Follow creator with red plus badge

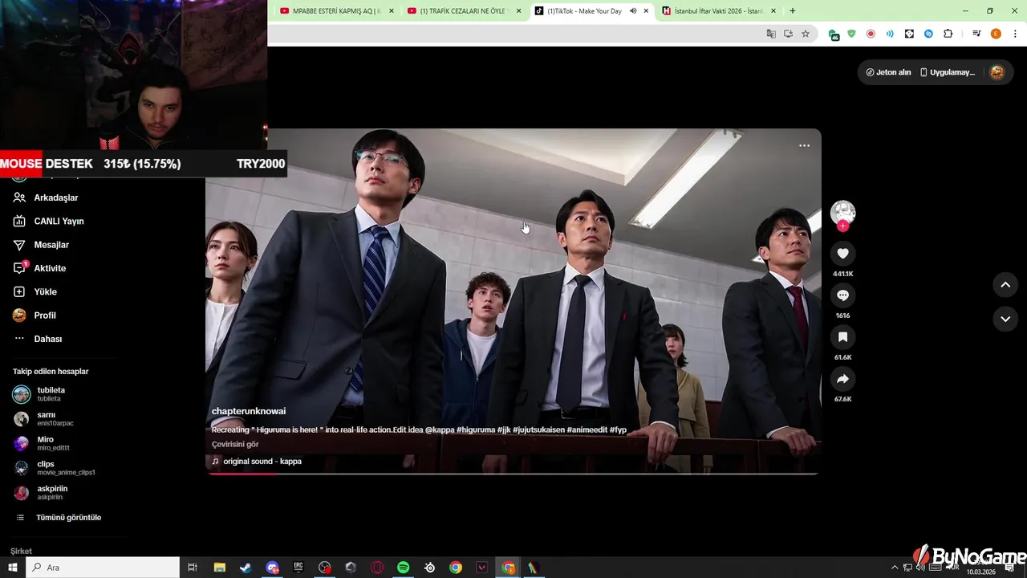[842, 226]
